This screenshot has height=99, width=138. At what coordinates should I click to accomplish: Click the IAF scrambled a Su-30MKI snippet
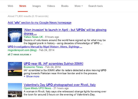click(x=65, y=72)
